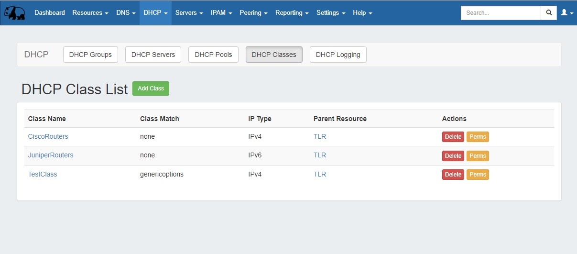Select the DHCP Pools tab

[213, 55]
